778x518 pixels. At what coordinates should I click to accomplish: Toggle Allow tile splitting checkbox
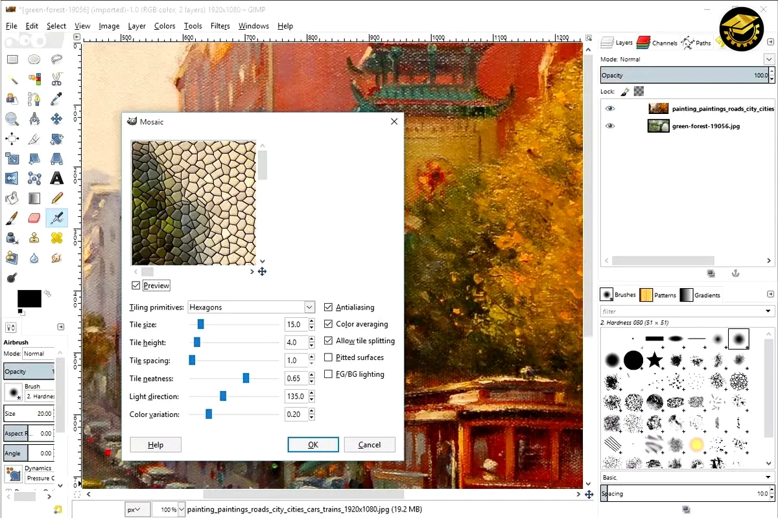click(x=329, y=341)
